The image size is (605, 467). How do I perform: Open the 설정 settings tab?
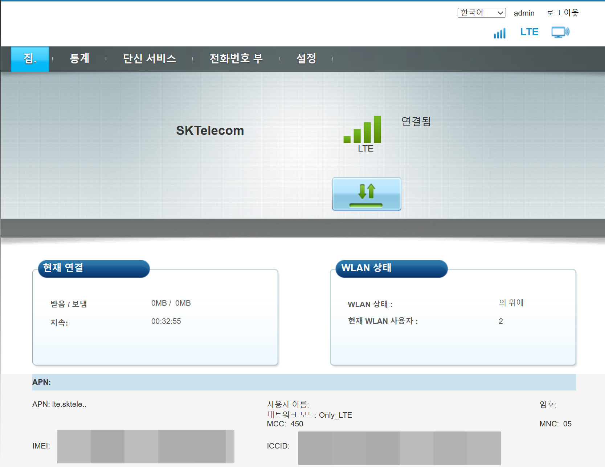coord(306,58)
